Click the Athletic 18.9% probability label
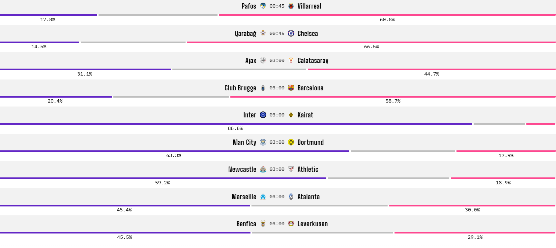This screenshot has height=248, width=556. click(x=503, y=183)
